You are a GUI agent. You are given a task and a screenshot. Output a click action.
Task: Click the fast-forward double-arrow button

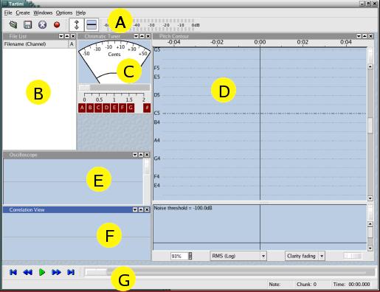(56, 272)
